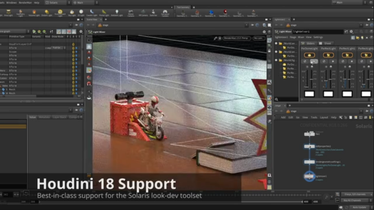374x210 pixels.
Task: Click the Stage menu in Light Mixer
Action: pyautogui.click(x=293, y=38)
